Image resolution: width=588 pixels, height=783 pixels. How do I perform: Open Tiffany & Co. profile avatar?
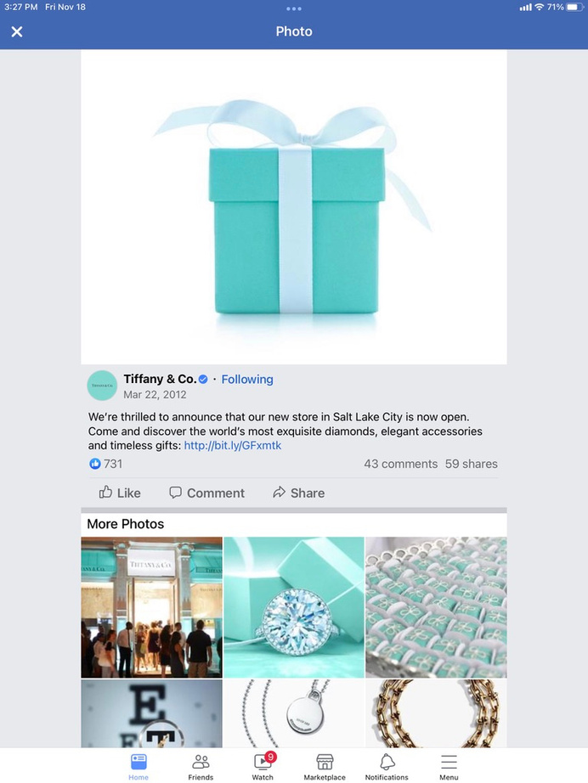pos(103,386)
